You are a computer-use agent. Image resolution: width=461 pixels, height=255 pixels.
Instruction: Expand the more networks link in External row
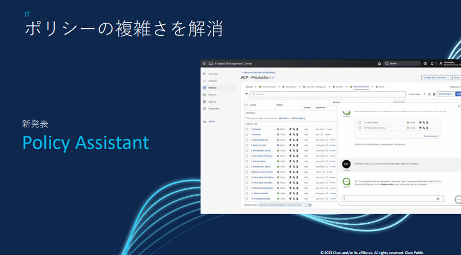point(329,129)
